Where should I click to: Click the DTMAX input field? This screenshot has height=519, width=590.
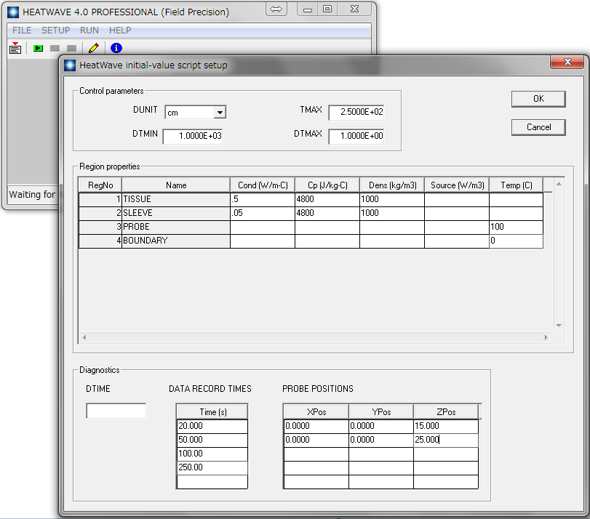pos(356,136)
